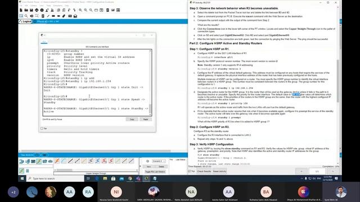Click the +2 more participants avatar
360x202 pixels.
point(13,192)
